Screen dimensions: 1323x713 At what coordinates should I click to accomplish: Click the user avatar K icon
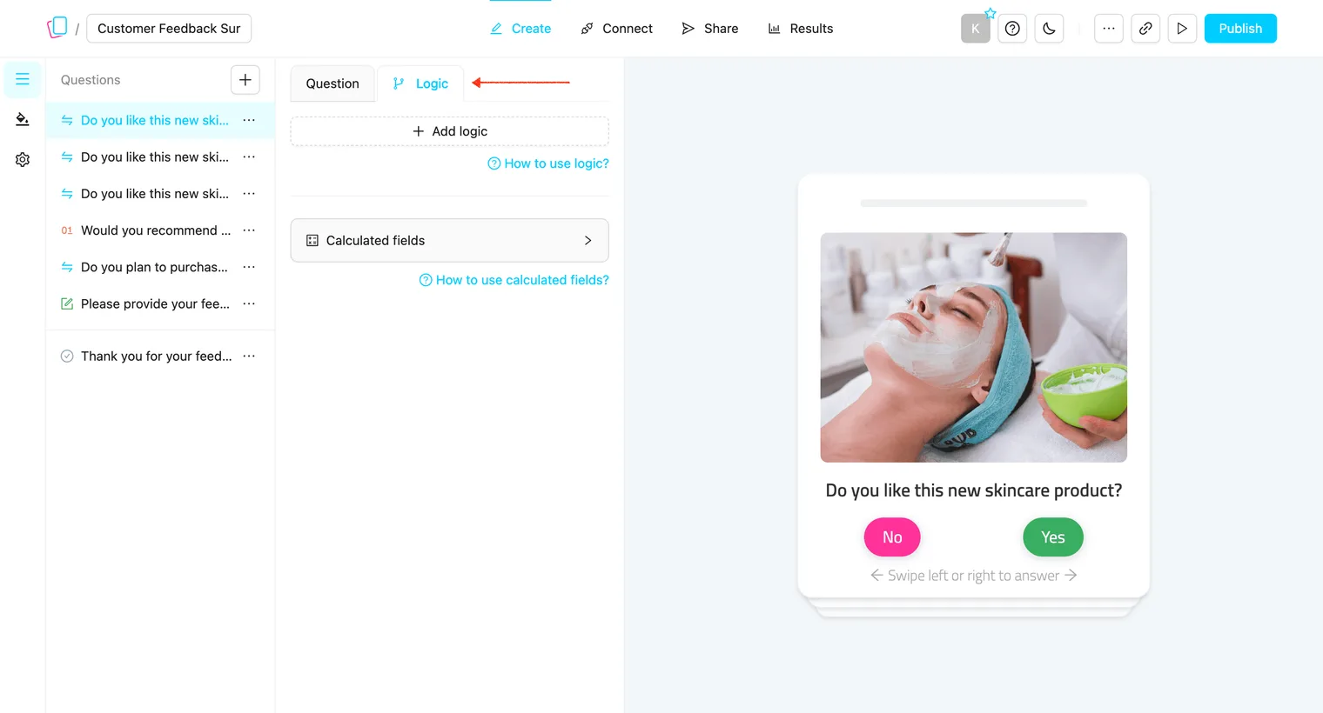pos(976,29)
